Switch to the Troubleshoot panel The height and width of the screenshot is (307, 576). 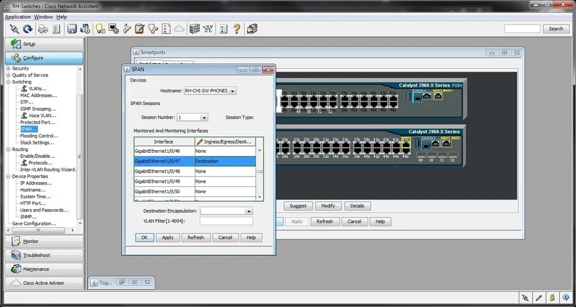[44, 255]
